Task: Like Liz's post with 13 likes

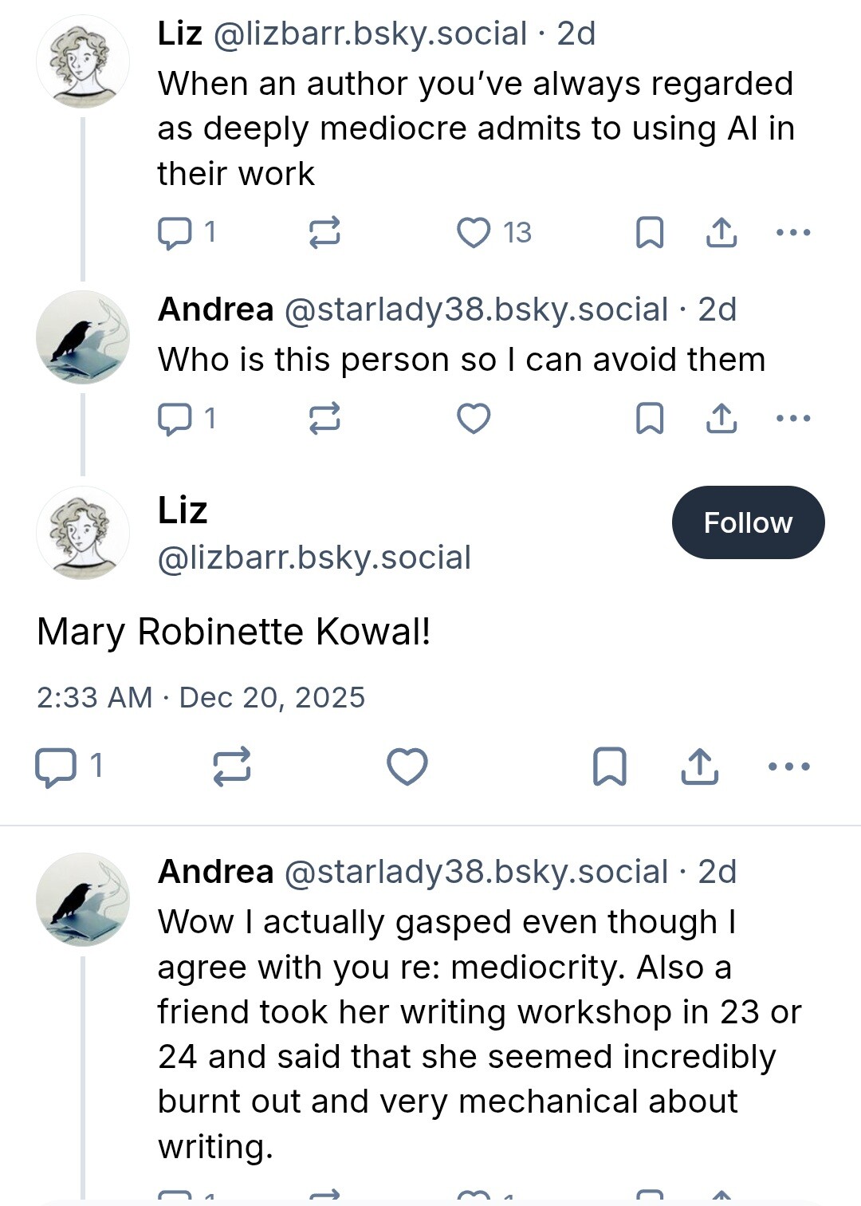Action: [474, 233]
